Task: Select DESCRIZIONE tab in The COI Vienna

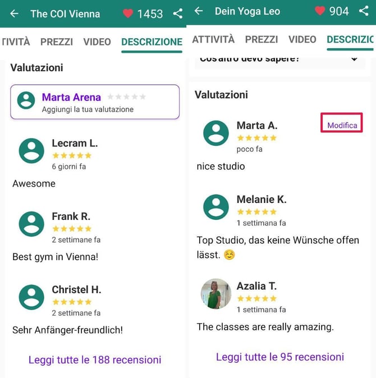Action: [152, 42]
